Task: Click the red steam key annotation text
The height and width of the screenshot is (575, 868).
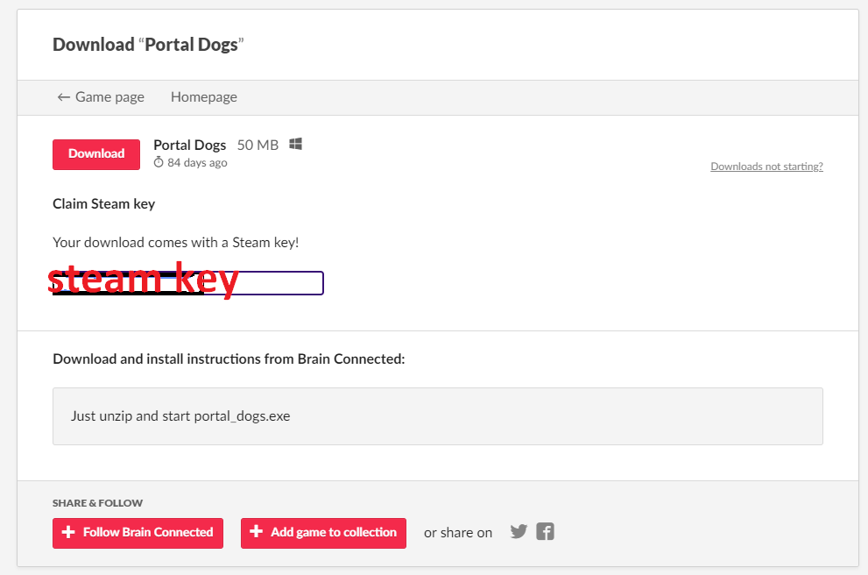Action: click(x=144, y=279)
